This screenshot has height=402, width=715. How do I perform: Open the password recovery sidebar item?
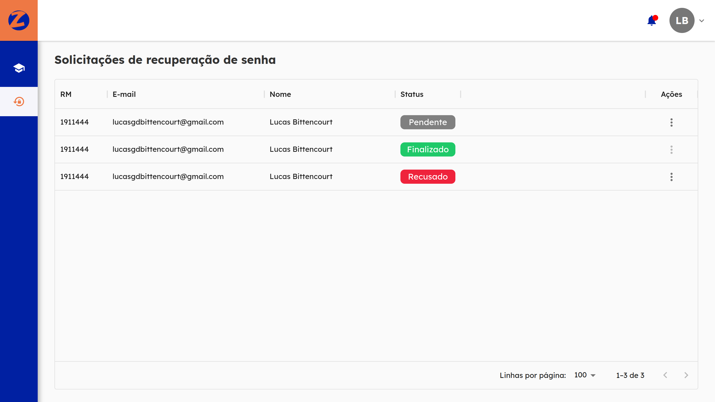tap(19, 102)
